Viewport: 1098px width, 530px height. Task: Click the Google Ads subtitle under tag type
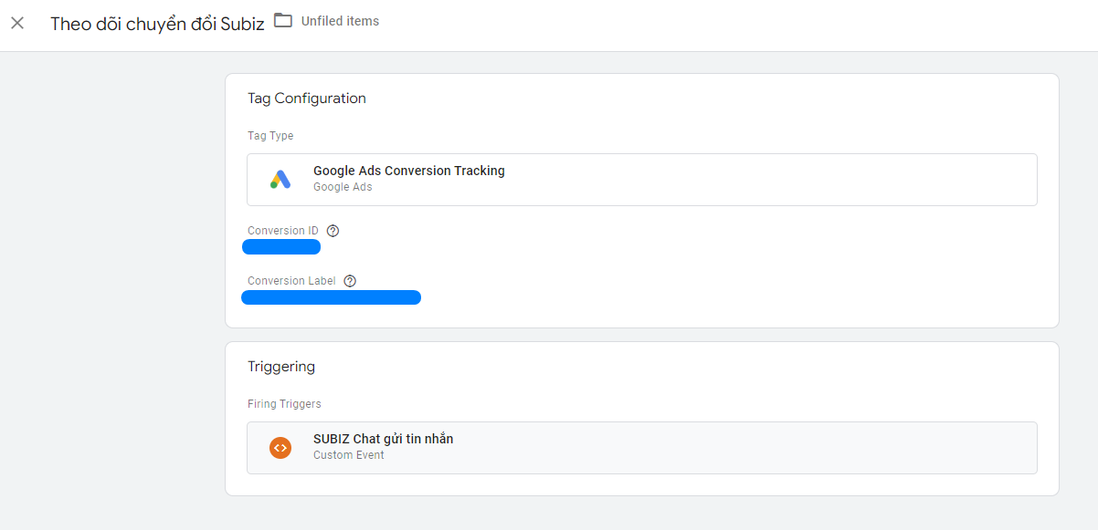point(343,187)
